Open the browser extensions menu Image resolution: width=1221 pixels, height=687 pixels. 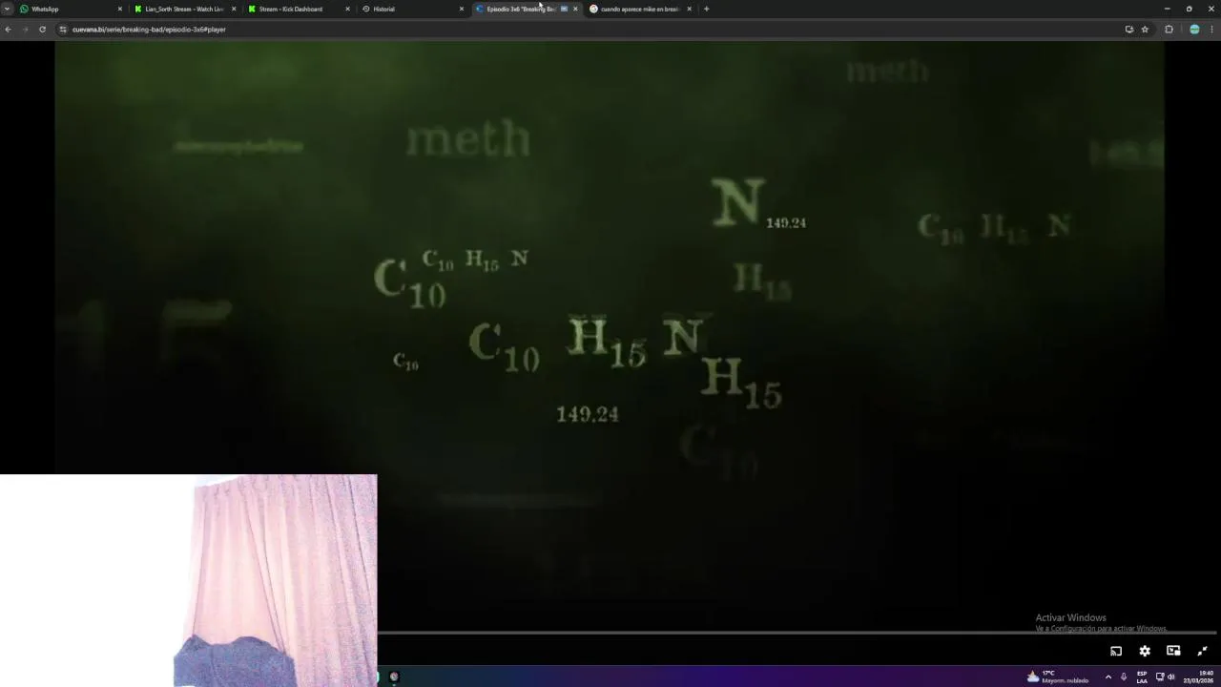(1169, 30)
